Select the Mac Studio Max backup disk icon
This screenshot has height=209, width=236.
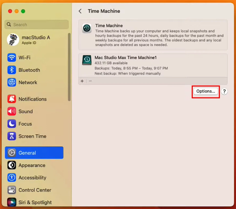(87, 60)
